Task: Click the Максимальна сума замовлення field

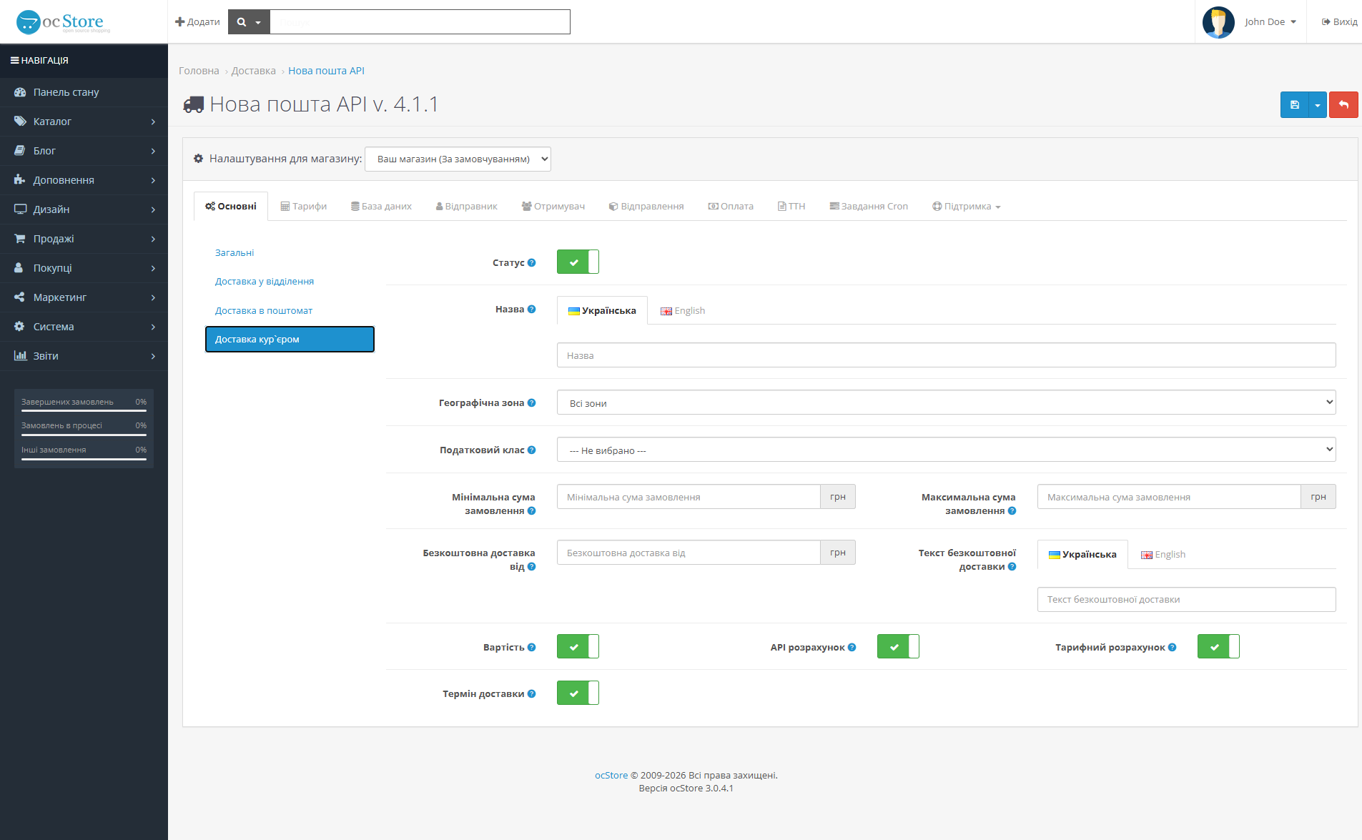Action: tap(1169, 497)
